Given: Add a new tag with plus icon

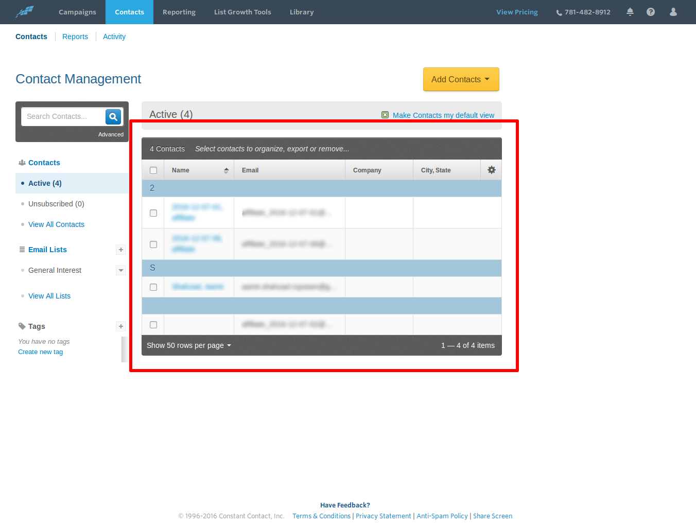Looking at the screenshot, I should pyautogui.click(x=121, y=326).
